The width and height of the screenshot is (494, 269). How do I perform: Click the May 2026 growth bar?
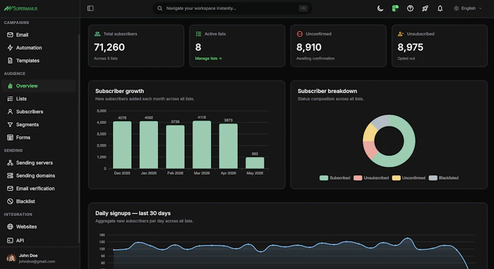255,163
